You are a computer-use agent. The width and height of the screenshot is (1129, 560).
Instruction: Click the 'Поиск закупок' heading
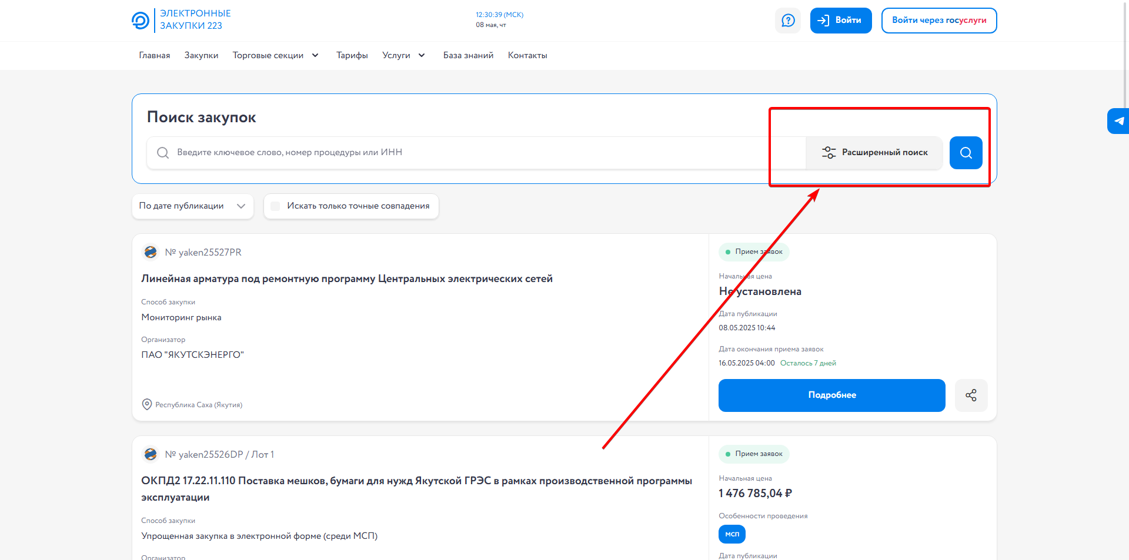pyautogui.click(x=202, y=118)
